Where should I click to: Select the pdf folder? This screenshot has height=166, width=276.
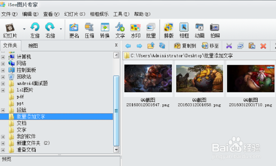pos(20,97)
